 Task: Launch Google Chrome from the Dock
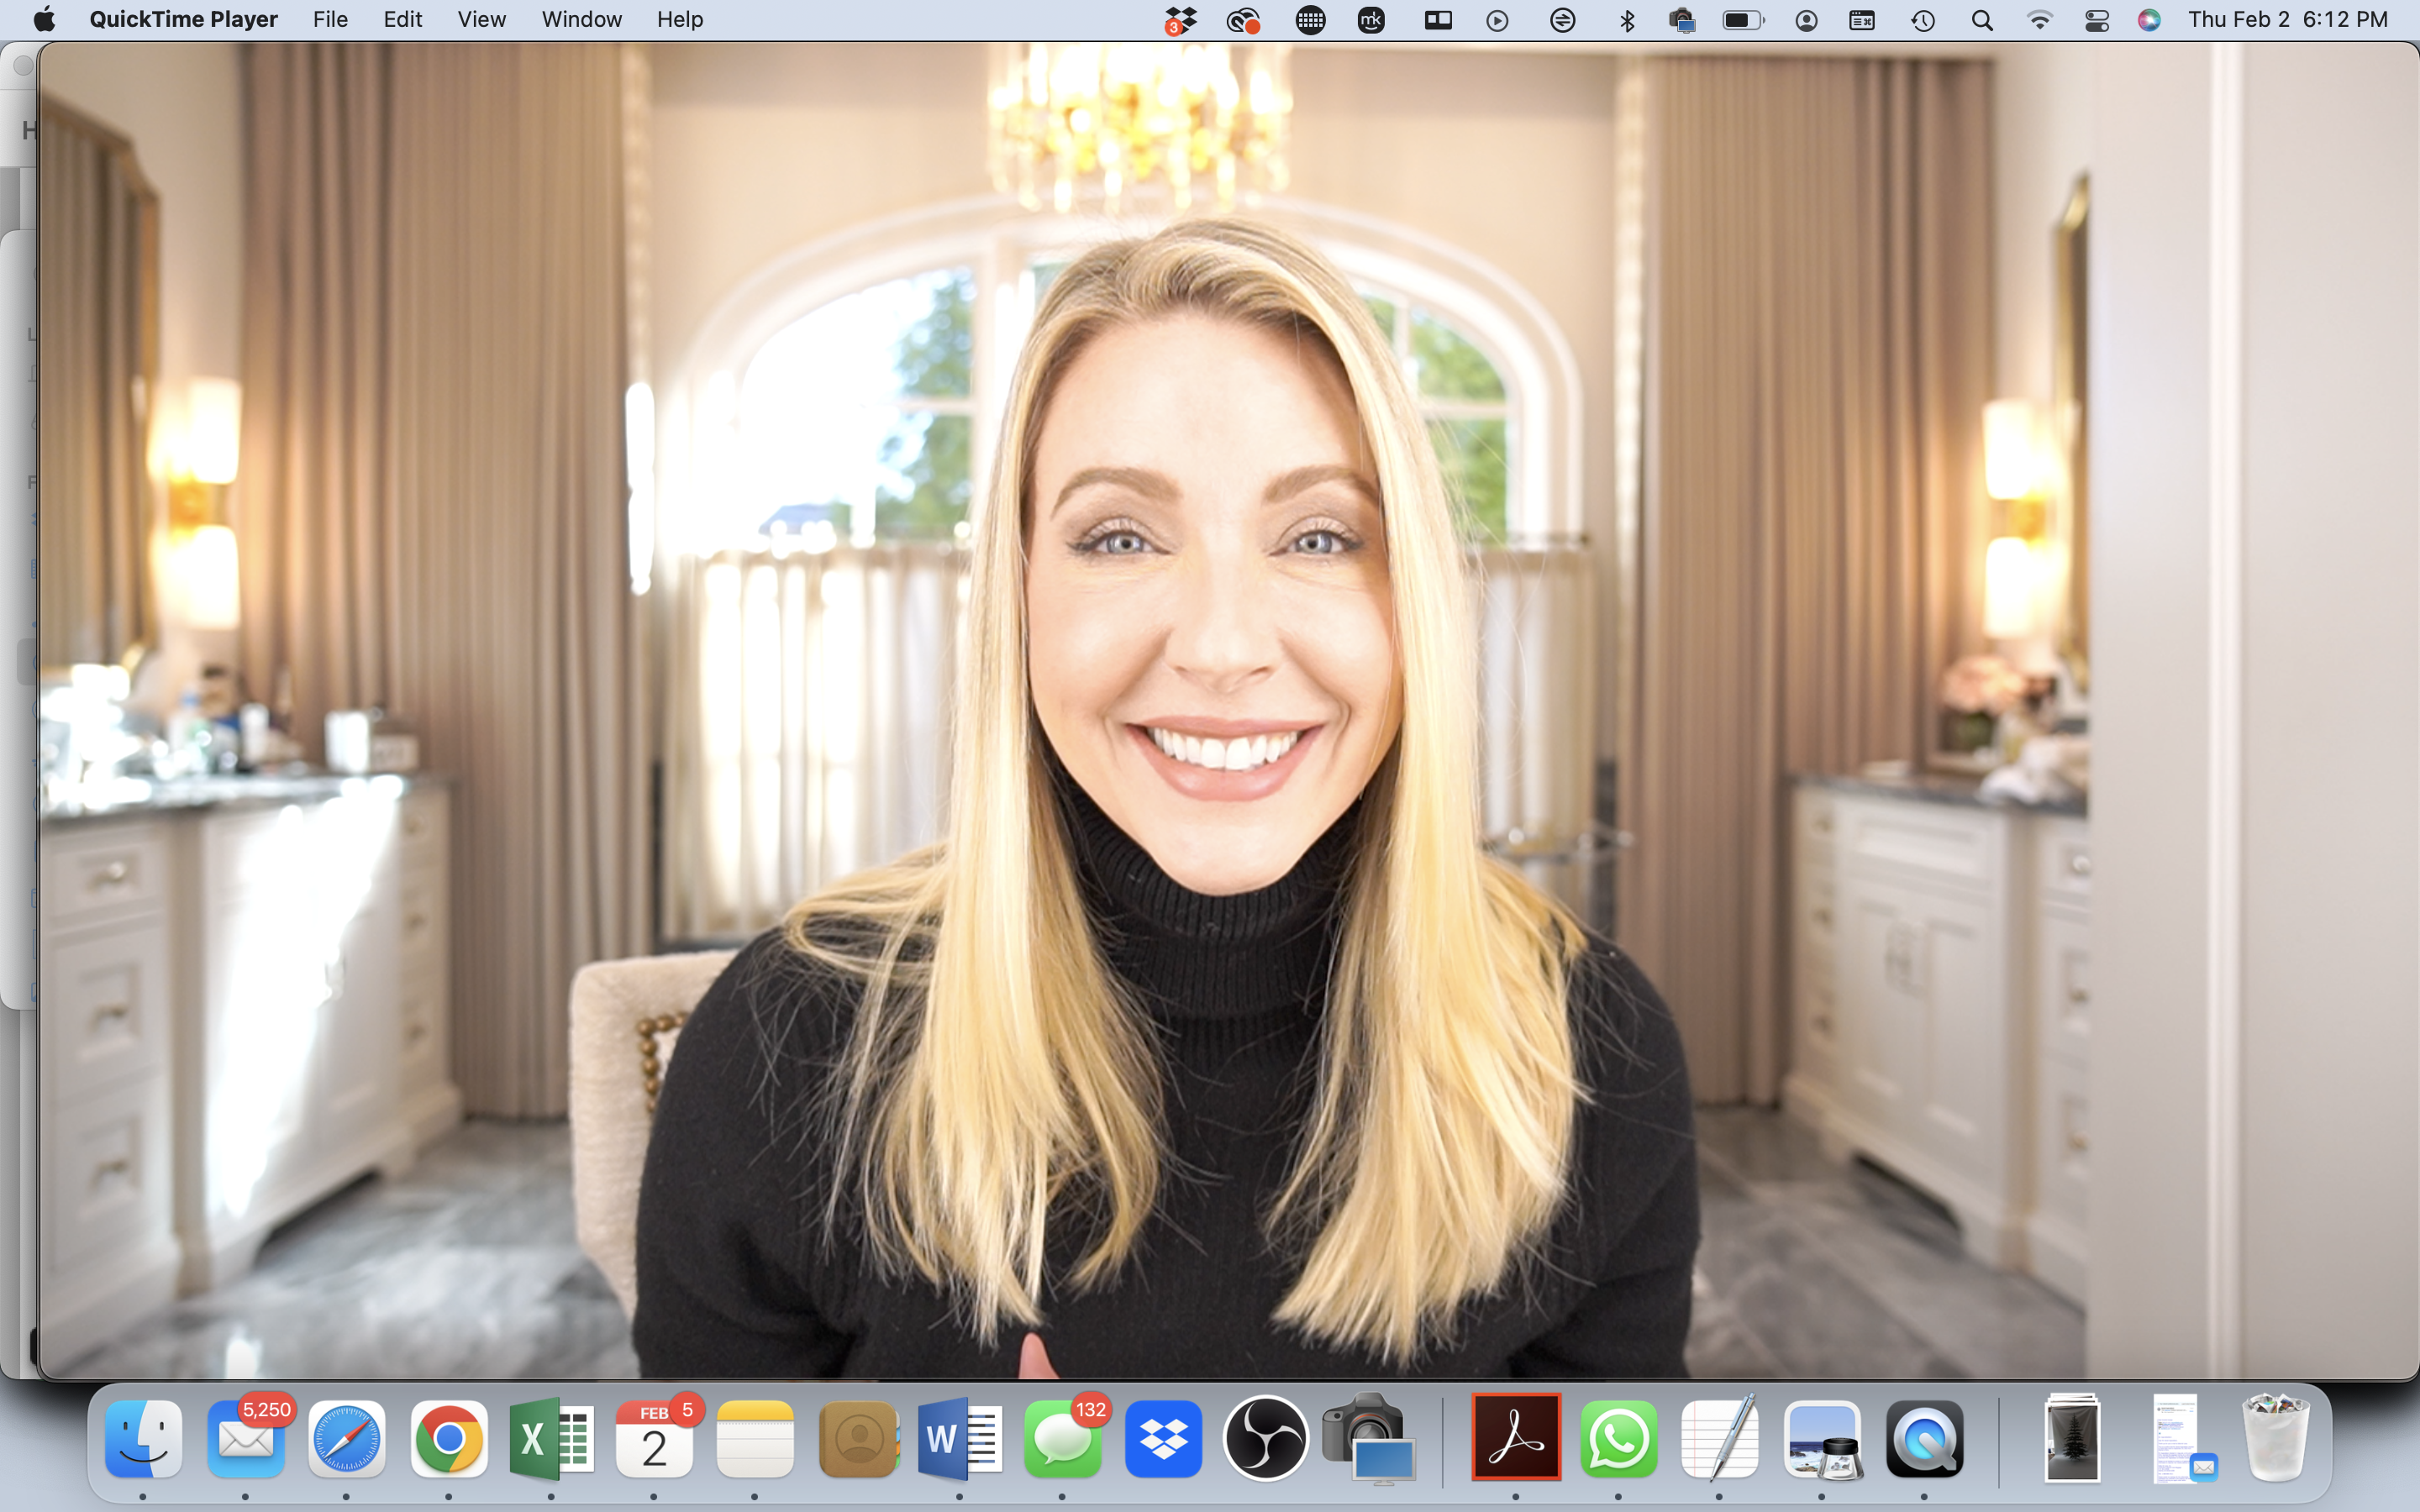click(x=449, y=1439)
